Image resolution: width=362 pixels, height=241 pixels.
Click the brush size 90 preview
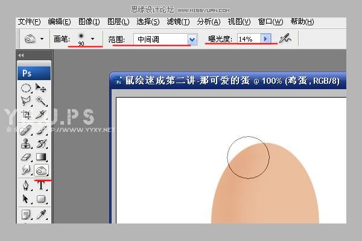(81, 39)
